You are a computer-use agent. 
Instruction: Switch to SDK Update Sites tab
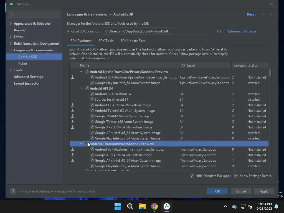[133, 41]
